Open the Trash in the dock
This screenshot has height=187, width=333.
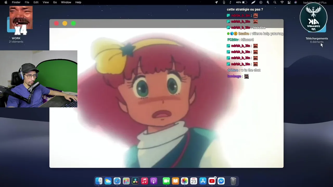(x=233, y=181)
